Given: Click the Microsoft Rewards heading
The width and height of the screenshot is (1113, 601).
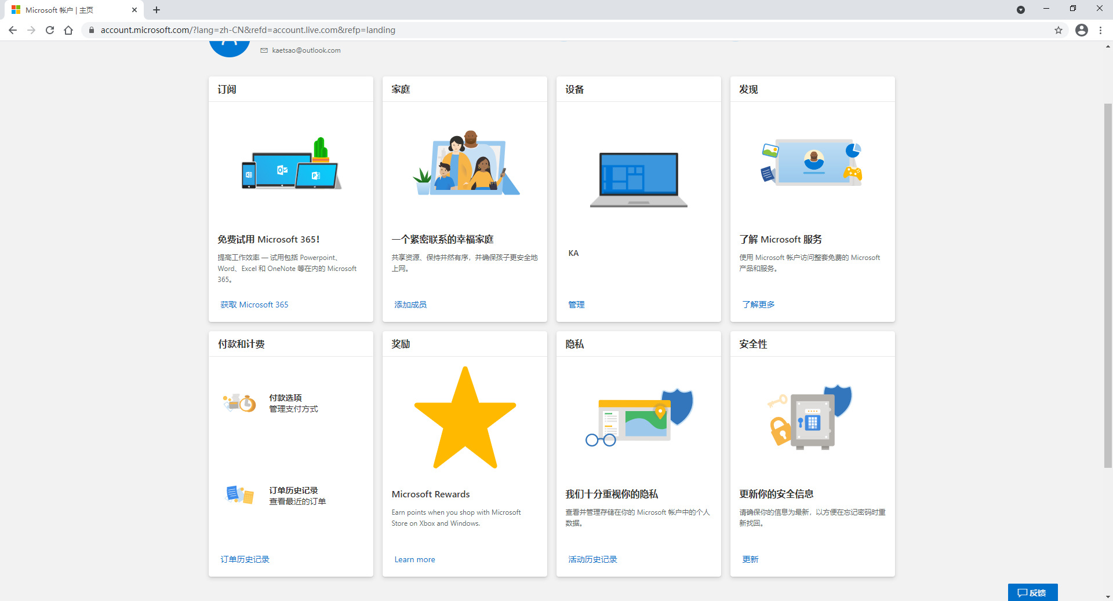Looking at the screenshot, I should (431, 494).
